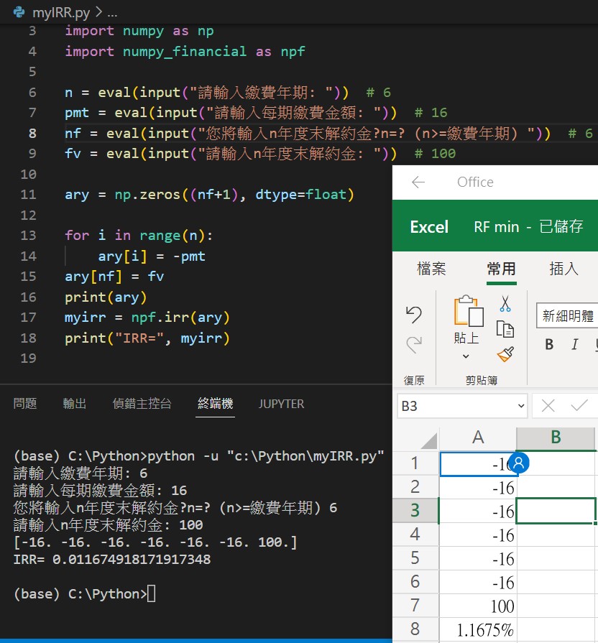
Task: Click the Undo (復原) icon in Excel
Action: coord(415,314)
